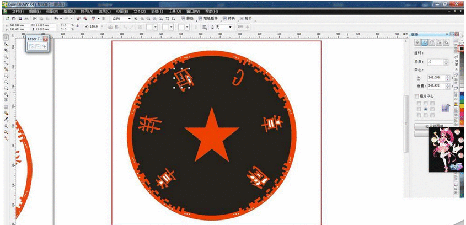Open the 文件(F) menu
The height and width of the screenshot is (225, 466).
(x=18, y=11)
